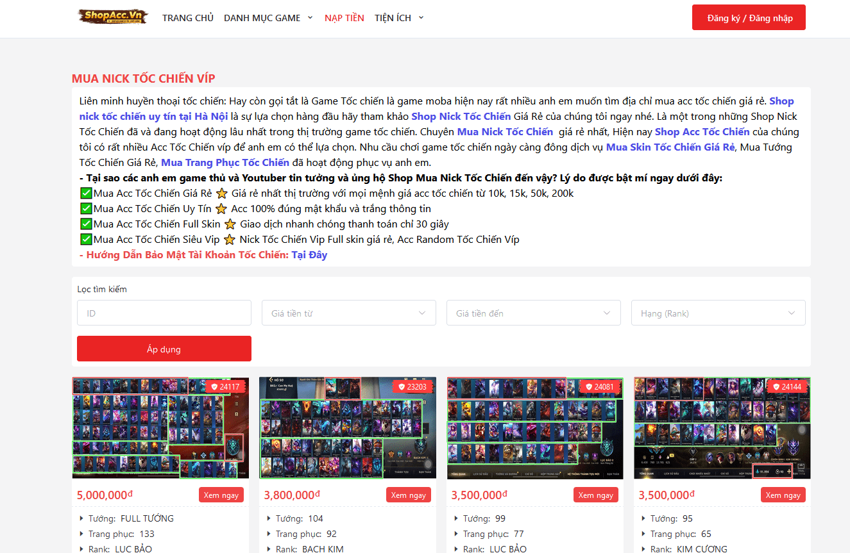Open the Giá tiền từ dropdown
Screen dimensions: 850x553
[x=349, y=313]
